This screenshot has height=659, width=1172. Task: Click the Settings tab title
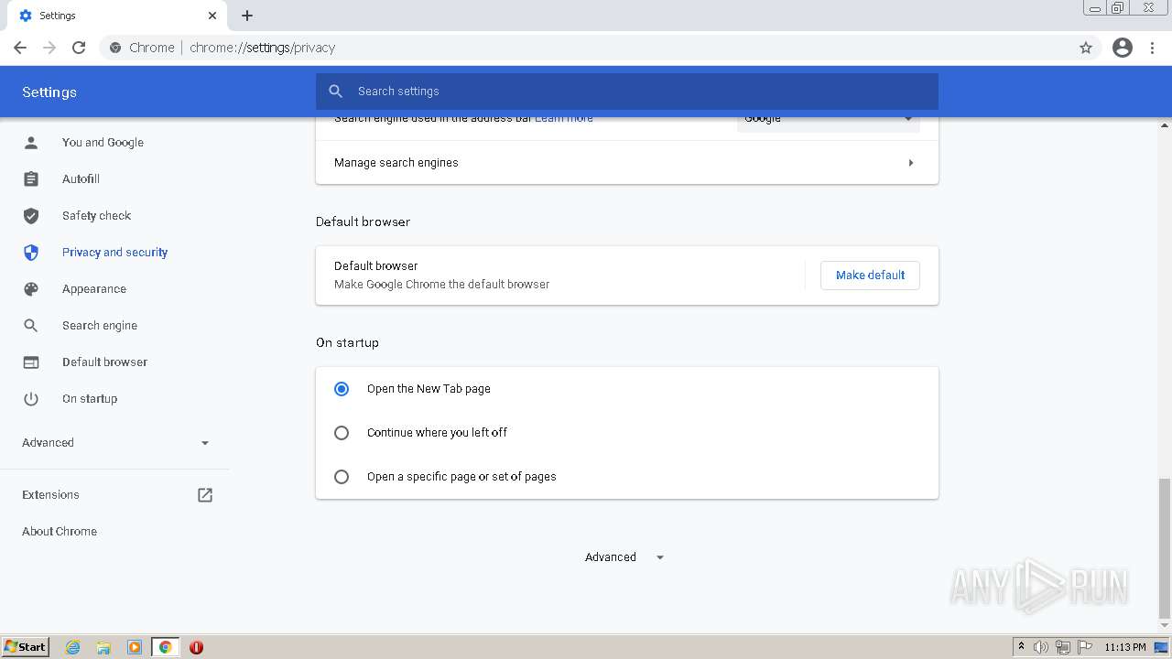[x=58, y=16]
